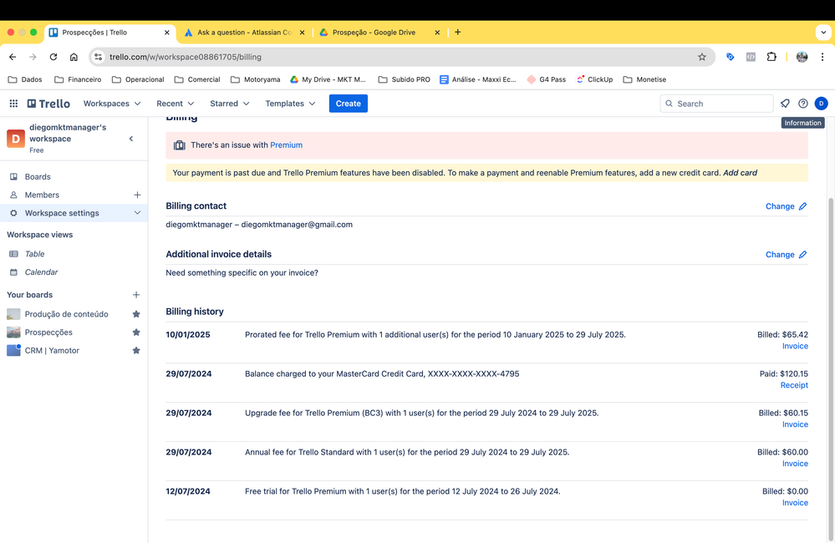Open the Trello apps grid switcher
The image size is (835, 543).
pos(13,104)
